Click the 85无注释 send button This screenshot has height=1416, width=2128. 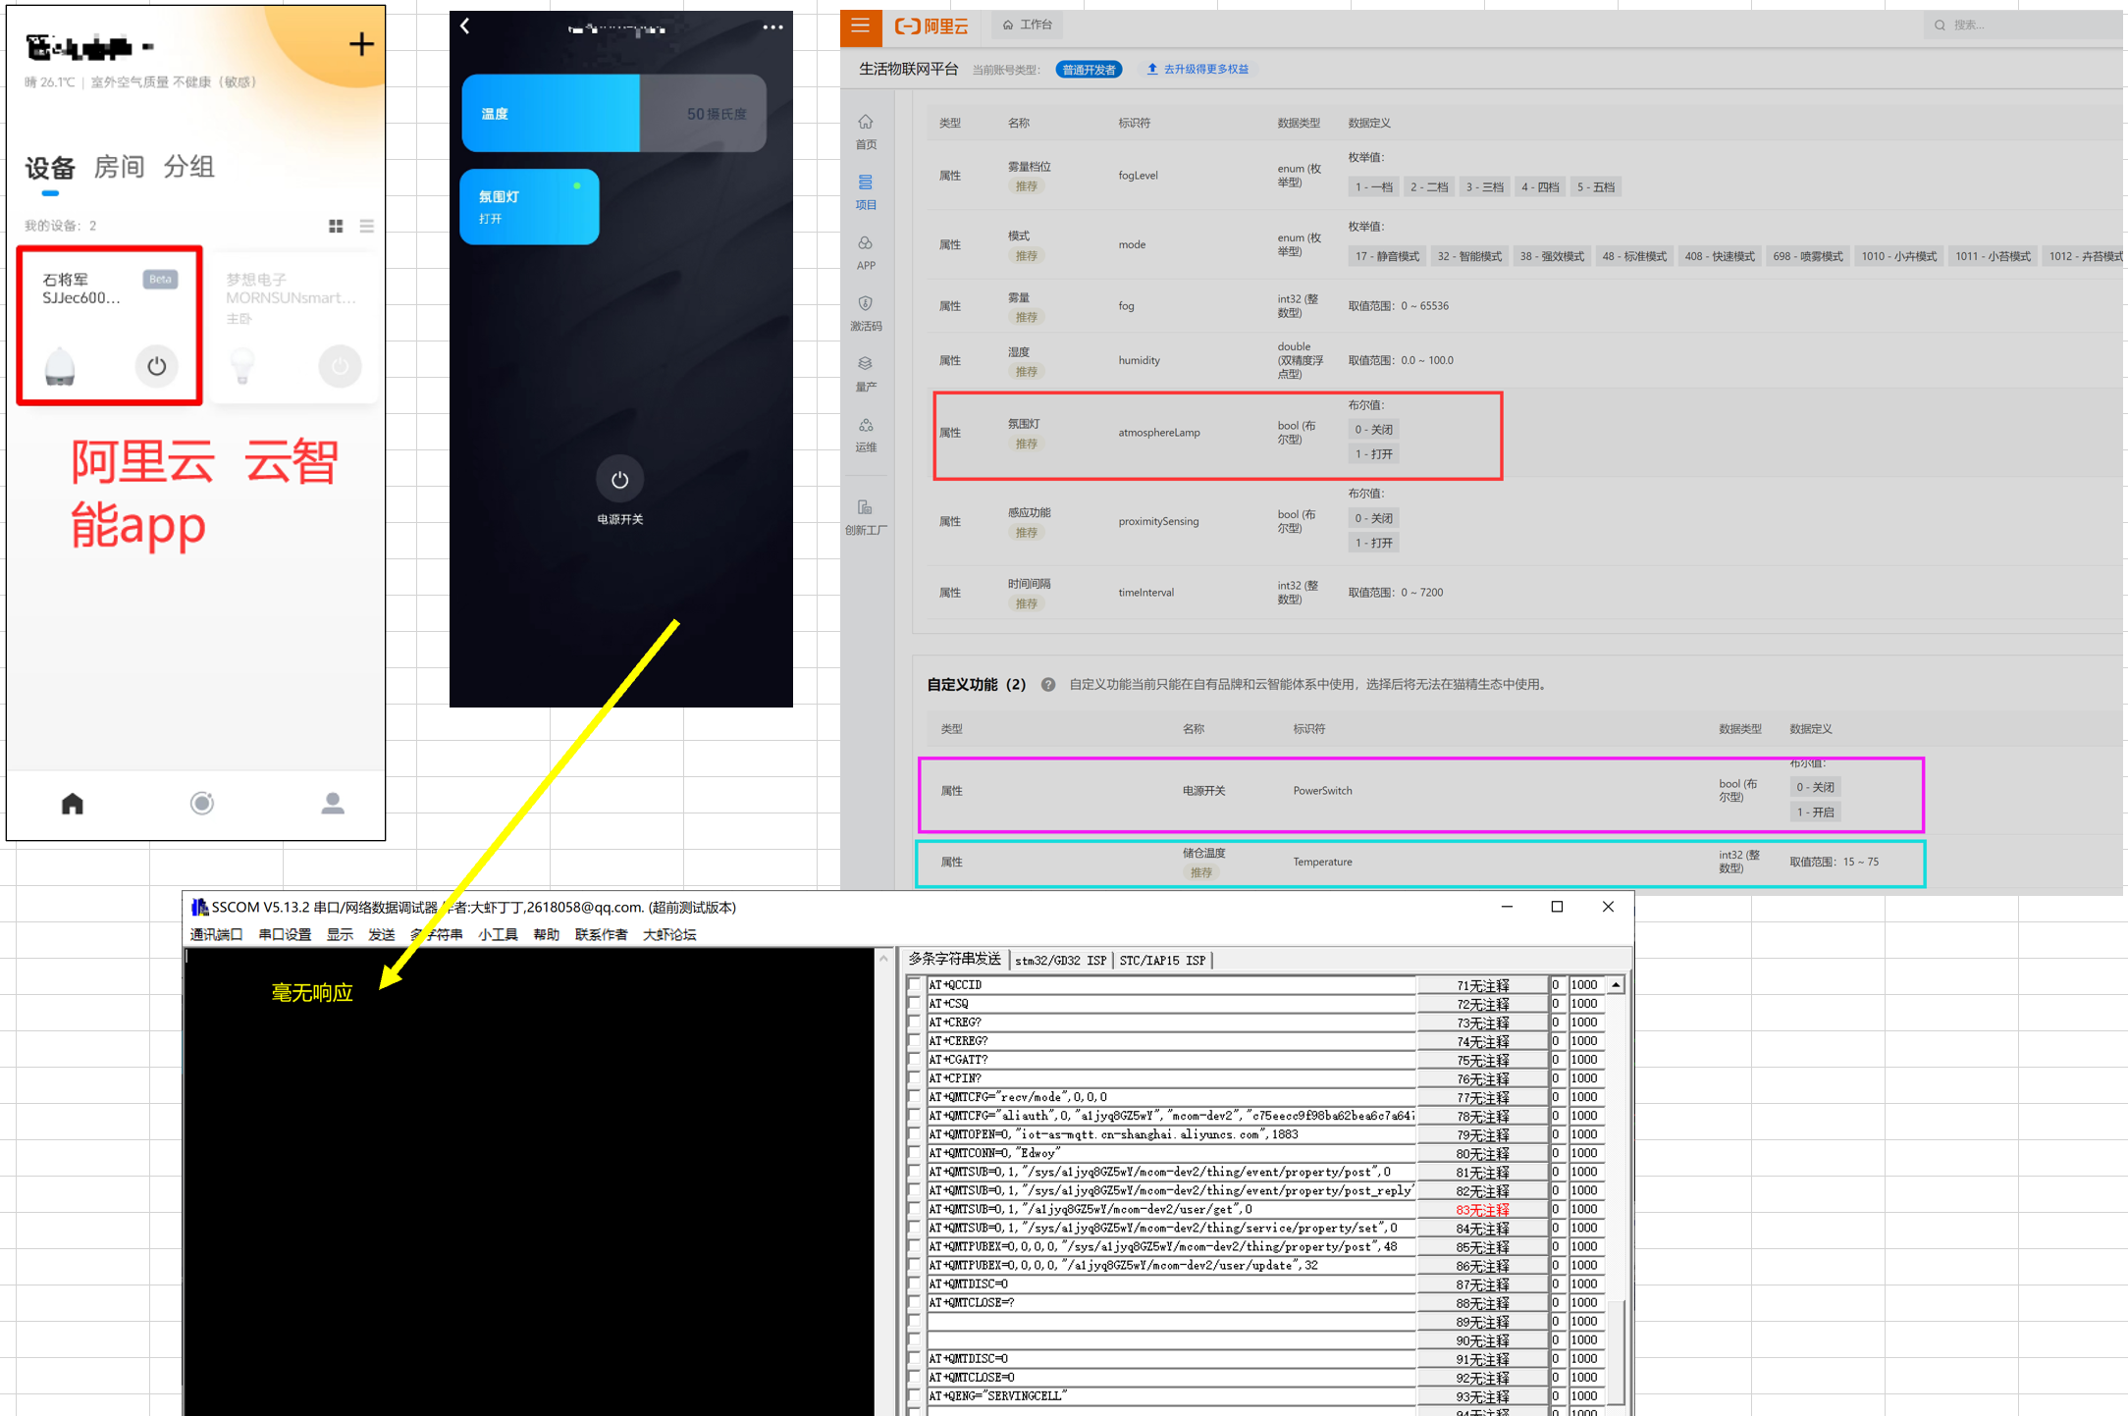pyautogui.click(x=1482, y=1246)
